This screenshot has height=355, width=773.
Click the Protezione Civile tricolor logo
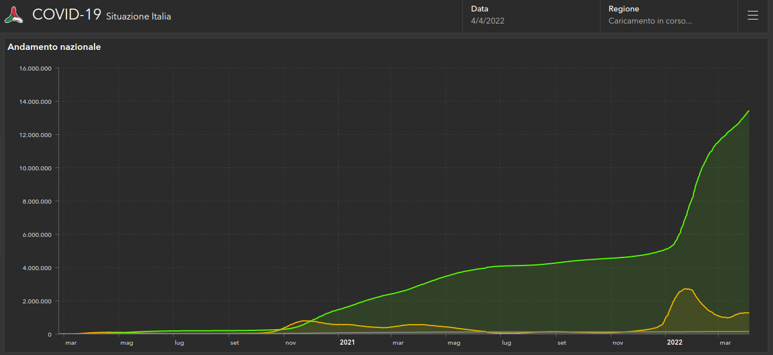click(x=14, y=15)
